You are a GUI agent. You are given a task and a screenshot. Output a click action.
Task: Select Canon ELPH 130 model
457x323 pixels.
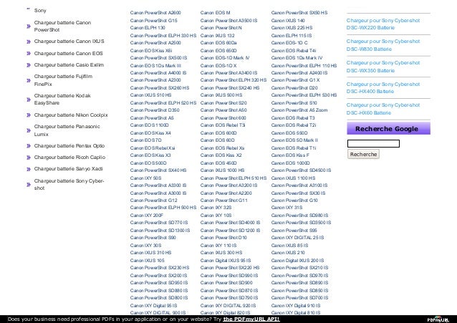click(x=148, y=28)
